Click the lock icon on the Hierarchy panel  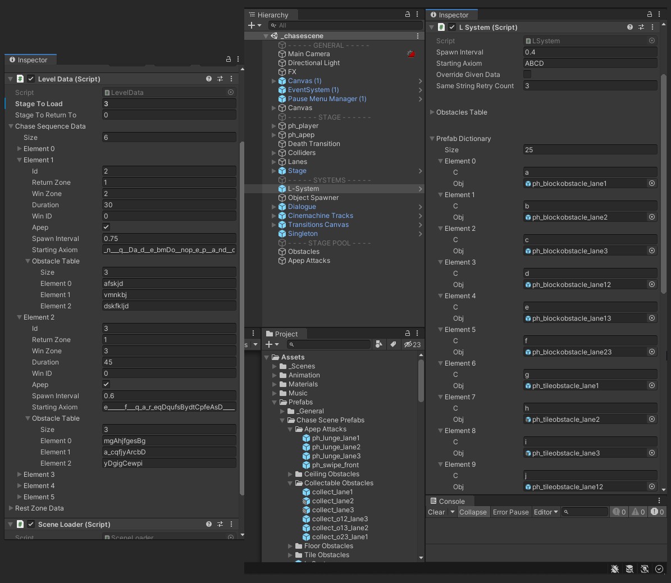(408, 15)
